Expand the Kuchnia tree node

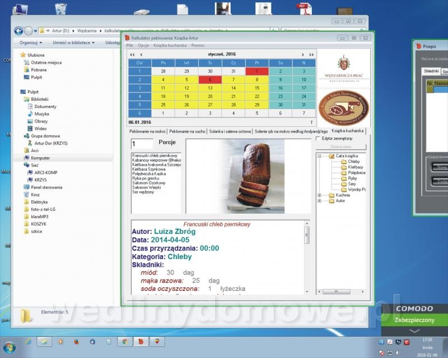coord(319,195)
